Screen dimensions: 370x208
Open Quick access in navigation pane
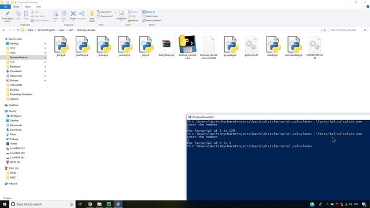point(15,39)
